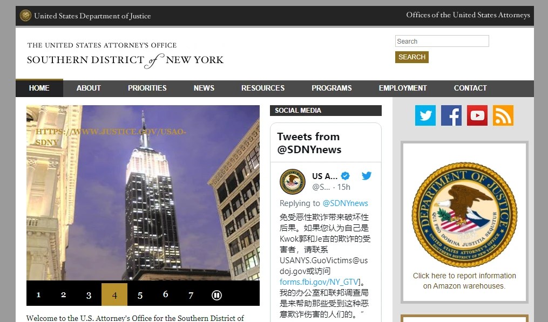
Task: Click the verified badge next to US A...
Action: 346,176
